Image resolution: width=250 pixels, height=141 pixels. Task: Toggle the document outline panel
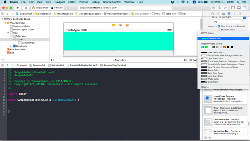pos(52,60)
